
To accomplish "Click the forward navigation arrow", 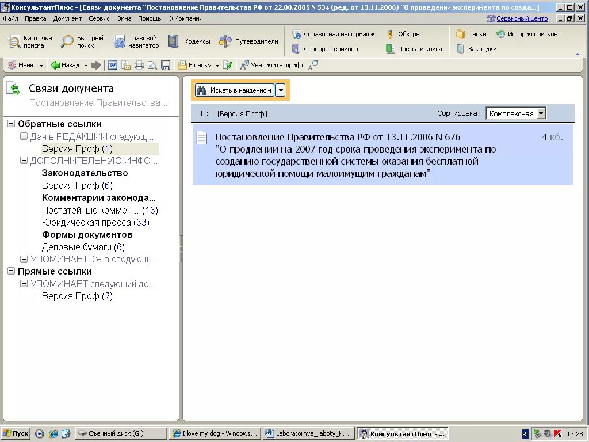I will click(x=96, y=65).
